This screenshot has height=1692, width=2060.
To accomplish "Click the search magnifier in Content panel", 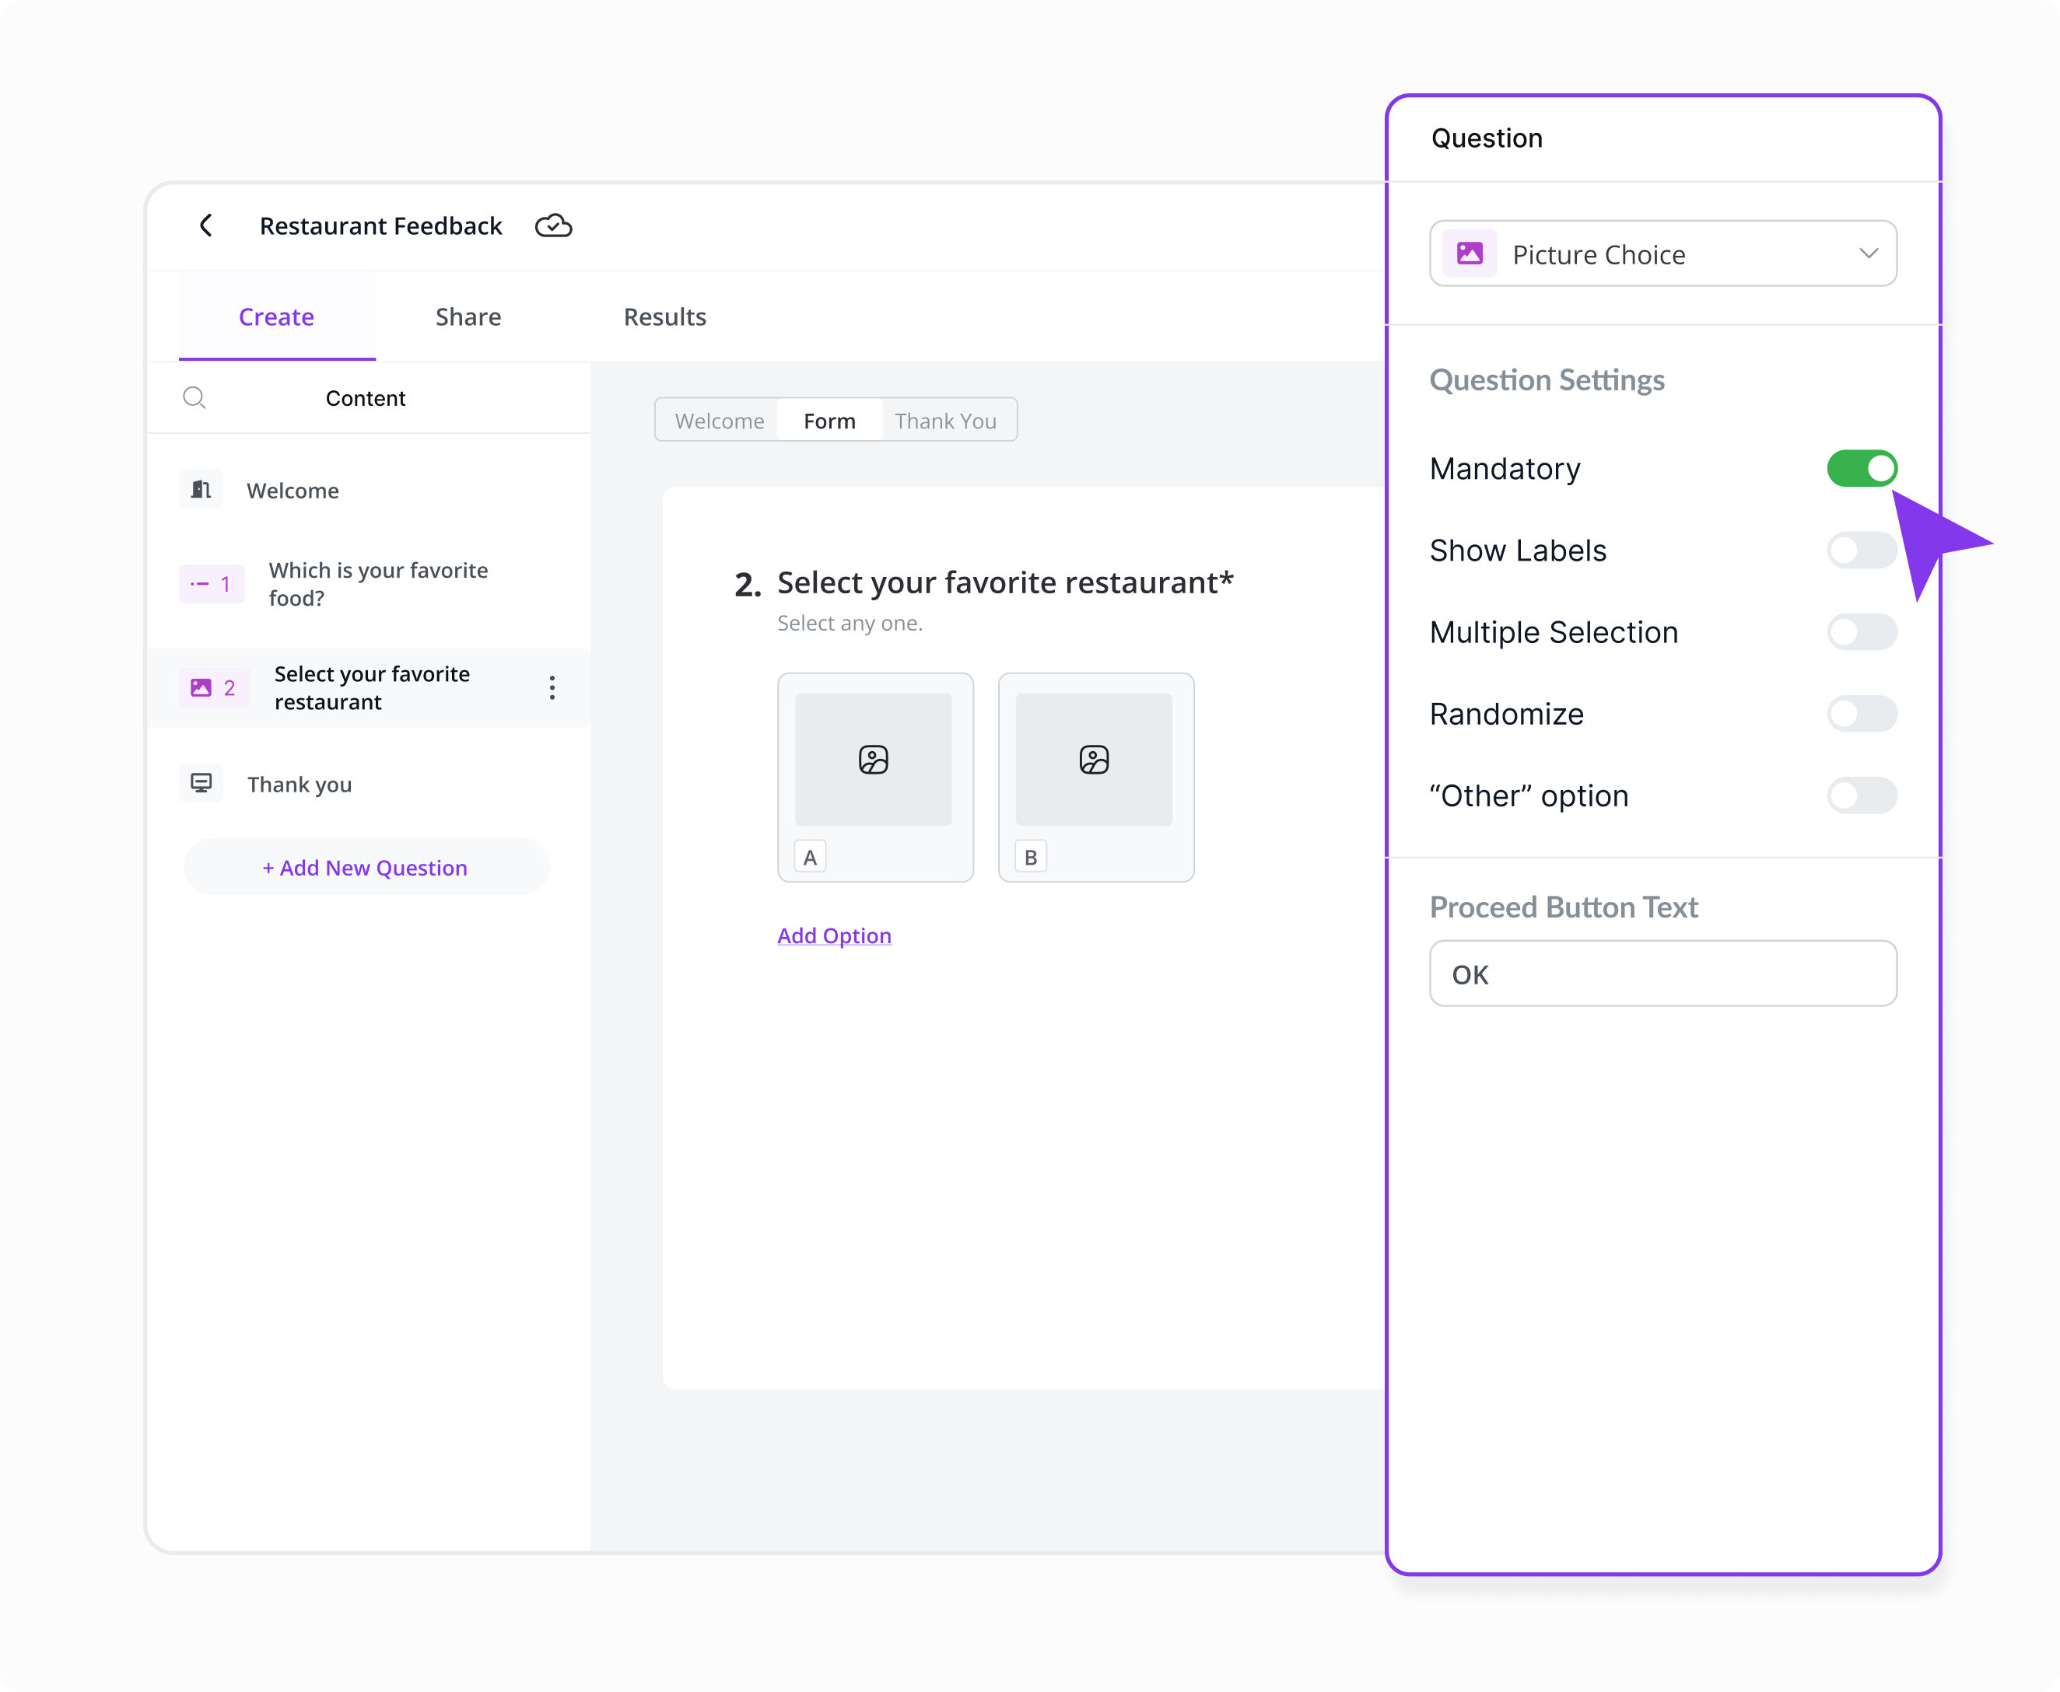I will 194,397.
